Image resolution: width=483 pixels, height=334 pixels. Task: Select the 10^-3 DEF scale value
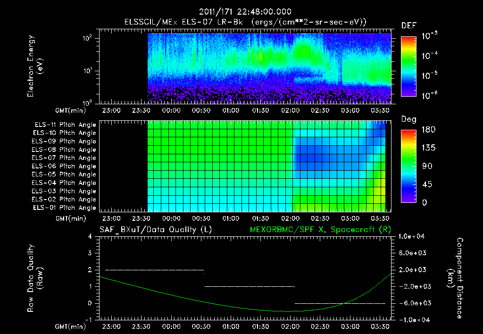pyautogui.click(x=429, y=35)
